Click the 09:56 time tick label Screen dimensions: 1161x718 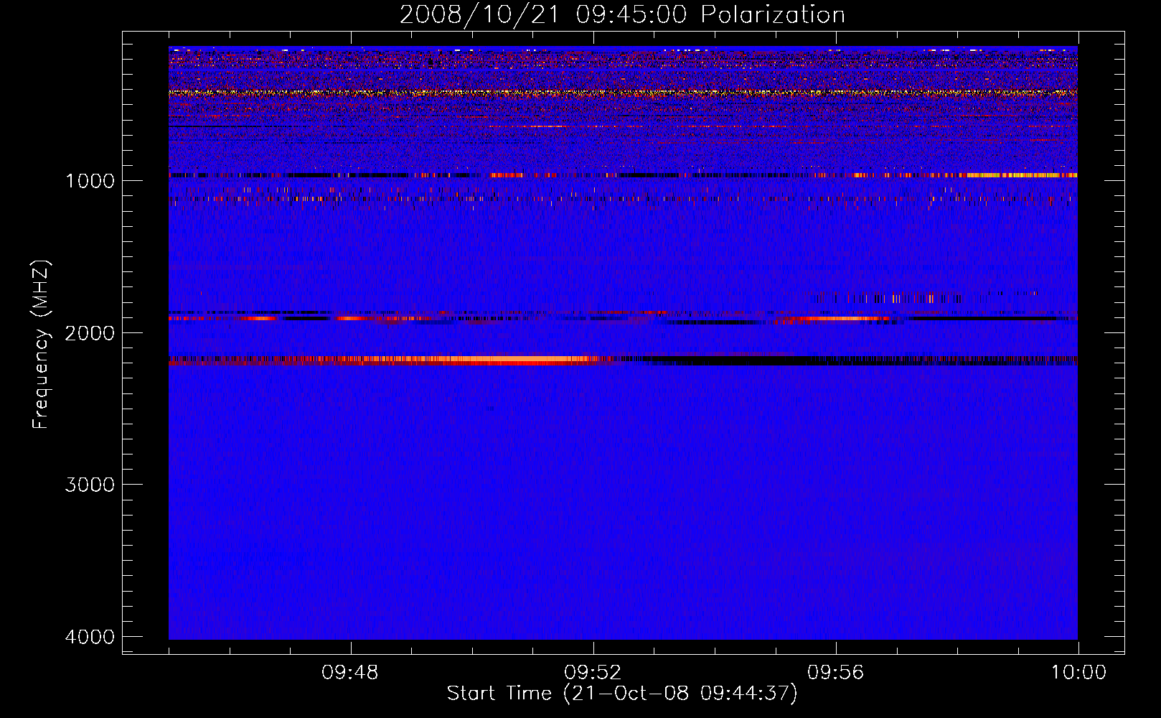click(835, 673)
